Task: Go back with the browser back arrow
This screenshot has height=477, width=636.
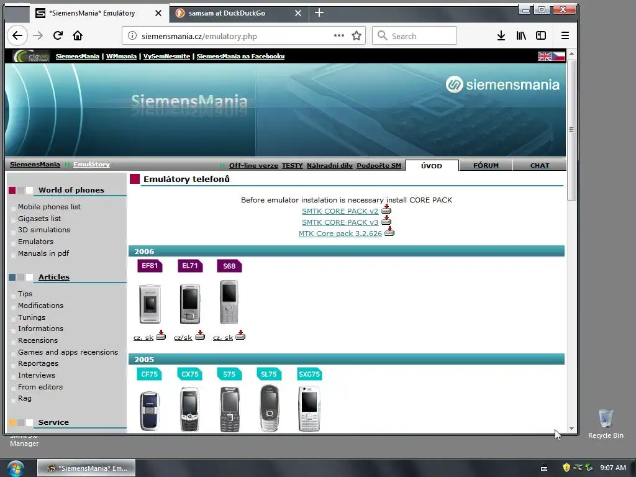Action: tap(17, 35)
